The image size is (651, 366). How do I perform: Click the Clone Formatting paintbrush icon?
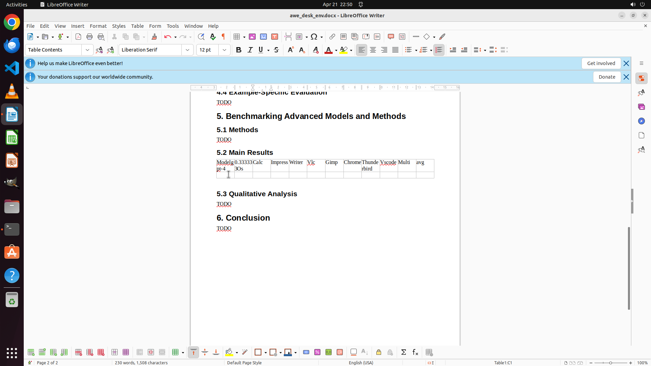(154, 37)
